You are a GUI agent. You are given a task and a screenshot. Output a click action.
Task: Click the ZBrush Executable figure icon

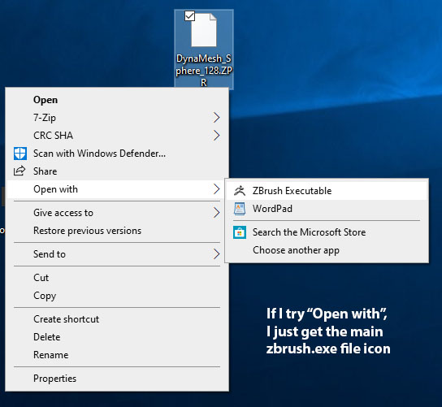pos(240,191)
